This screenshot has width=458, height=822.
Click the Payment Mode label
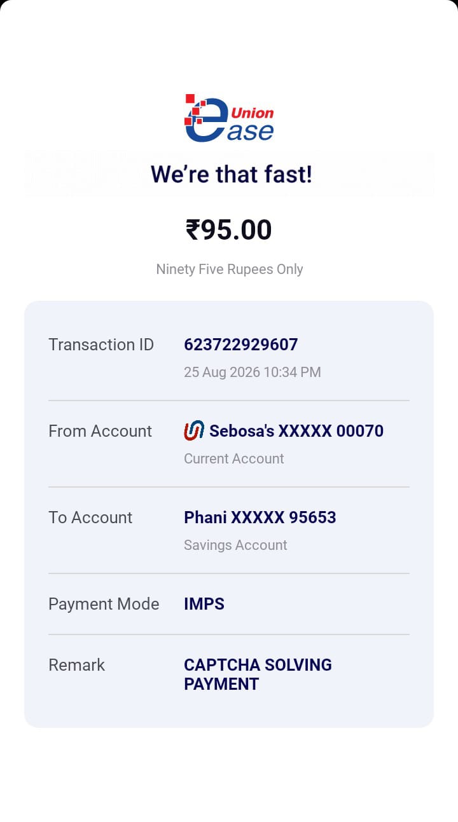[x=104, y=604]
